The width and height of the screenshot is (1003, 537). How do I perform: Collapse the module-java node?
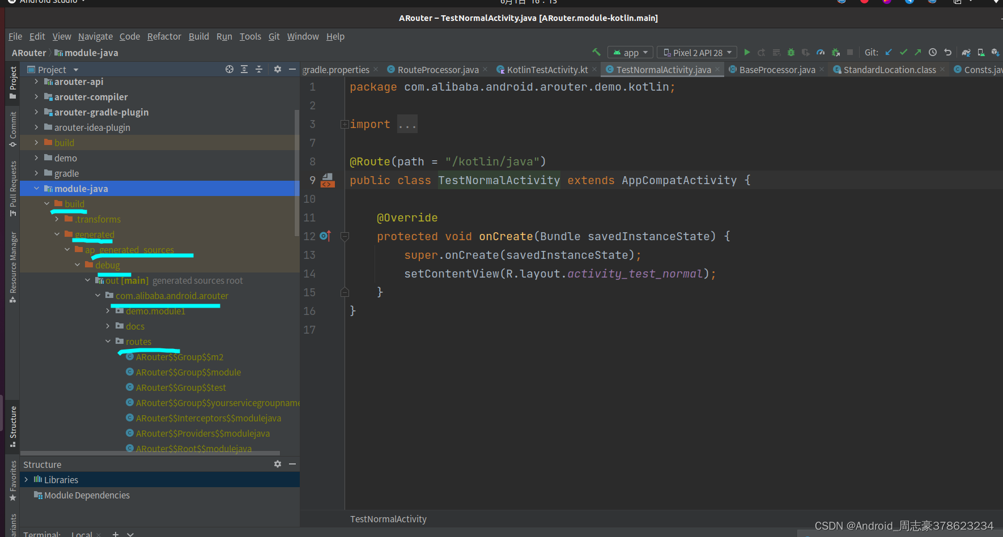[36, 189]
